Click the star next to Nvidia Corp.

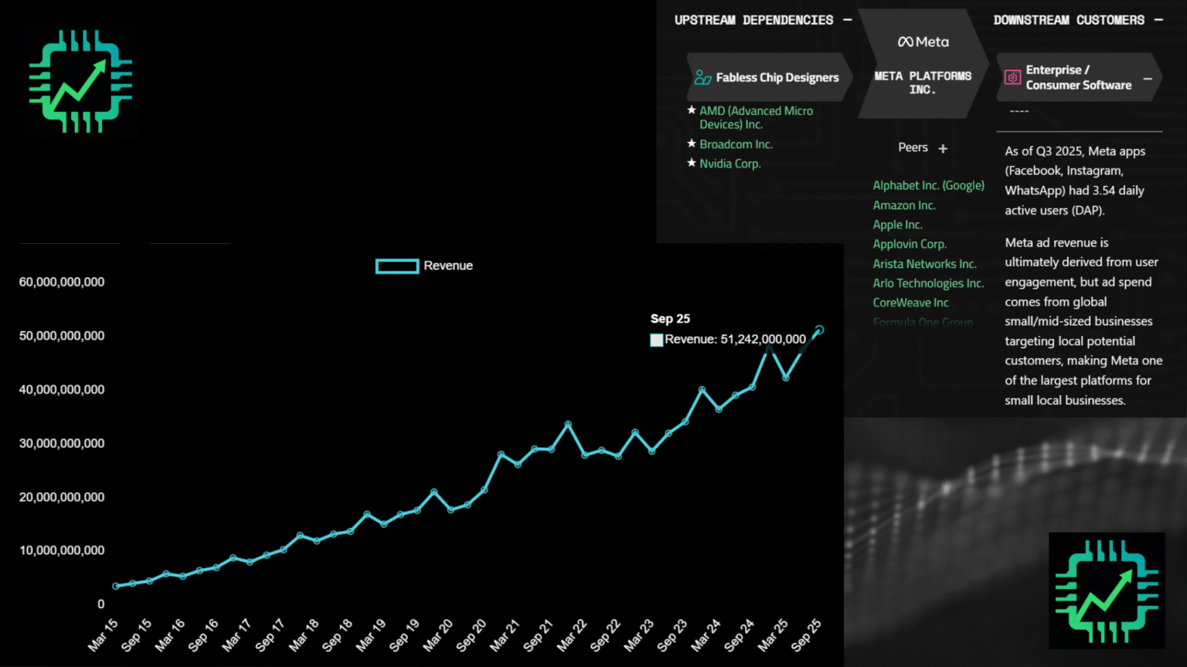pos(692,163)
